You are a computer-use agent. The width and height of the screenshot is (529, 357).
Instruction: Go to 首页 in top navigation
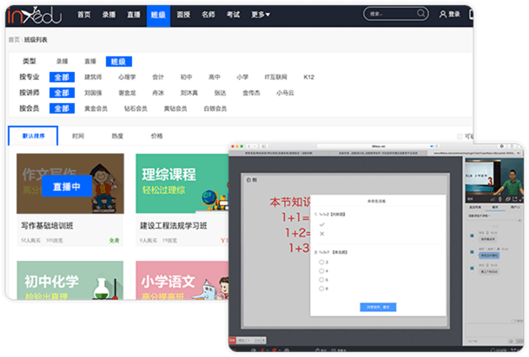coord(84,15)
